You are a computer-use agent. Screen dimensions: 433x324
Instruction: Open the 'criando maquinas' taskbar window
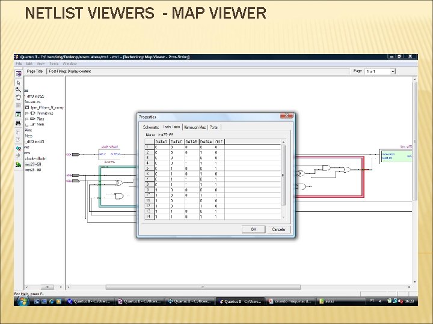pyautogui.click(x=290, y=301)
